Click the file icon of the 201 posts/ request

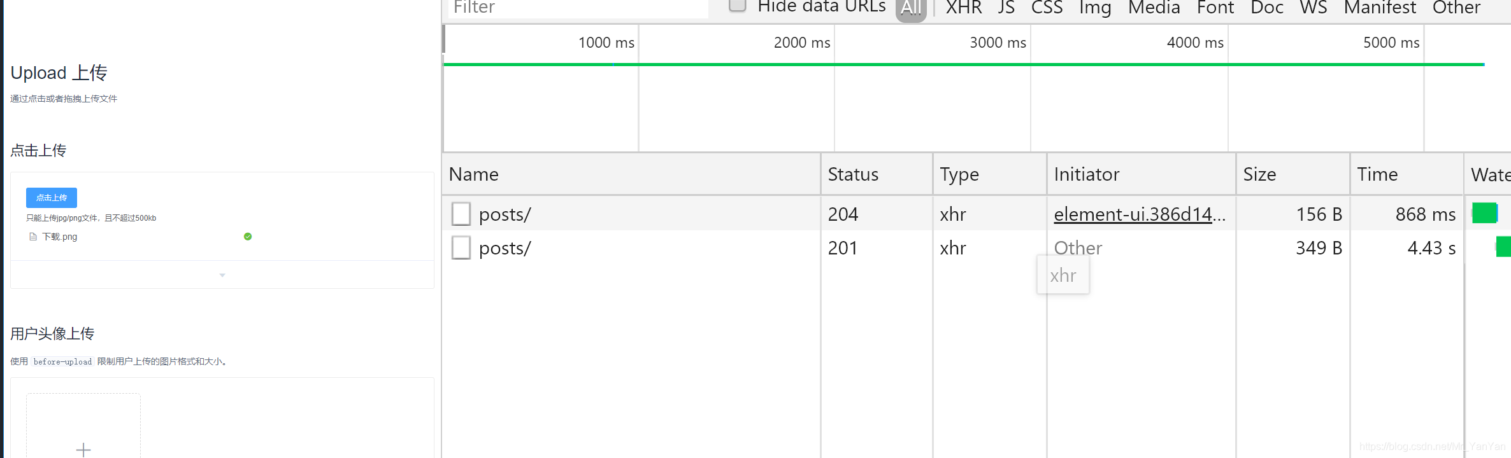coord(461,248)
